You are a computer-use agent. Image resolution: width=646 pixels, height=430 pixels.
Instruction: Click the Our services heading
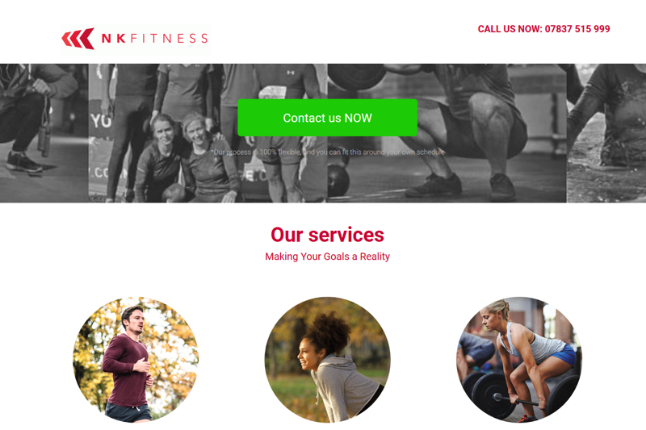point(328,235)
